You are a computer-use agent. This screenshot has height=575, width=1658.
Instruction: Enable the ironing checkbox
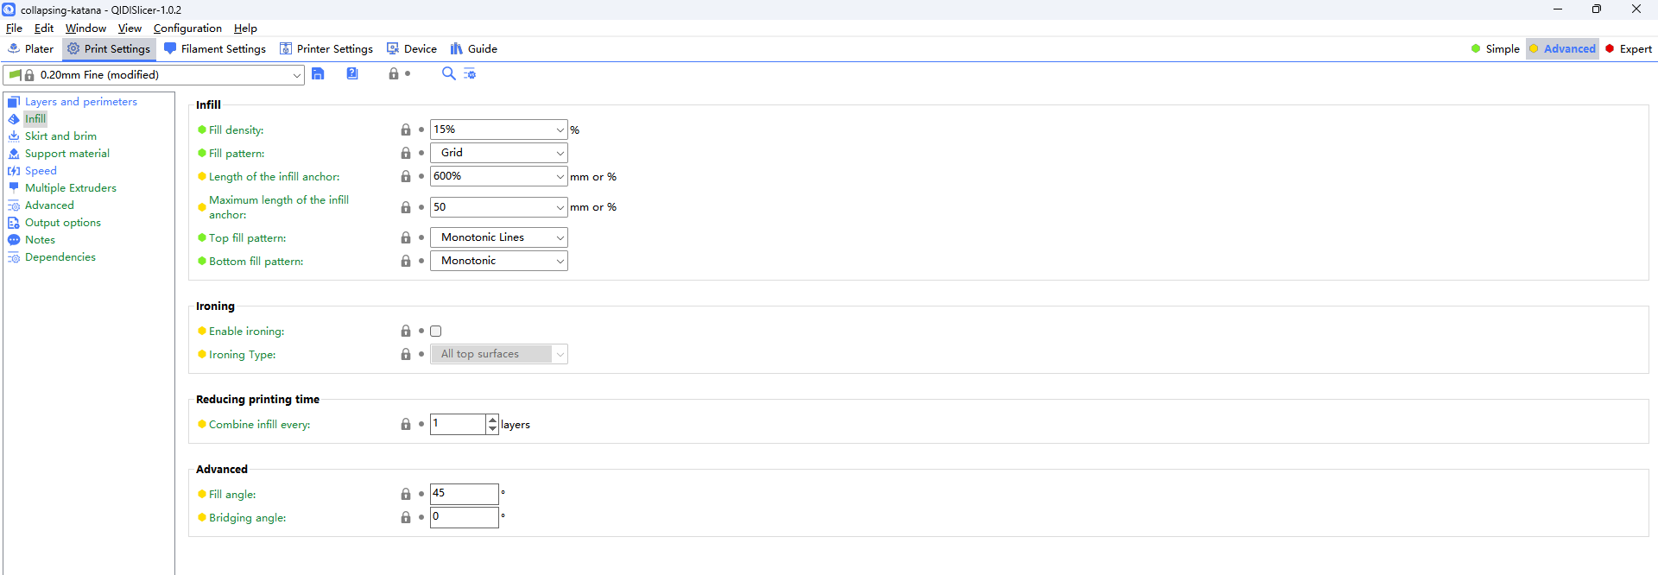[436, 332]
